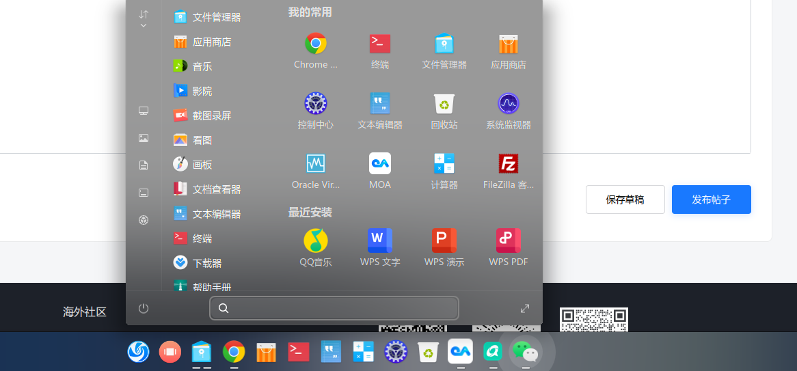Open calculator from the dock
797x371 pixels.
pos(364,351)
